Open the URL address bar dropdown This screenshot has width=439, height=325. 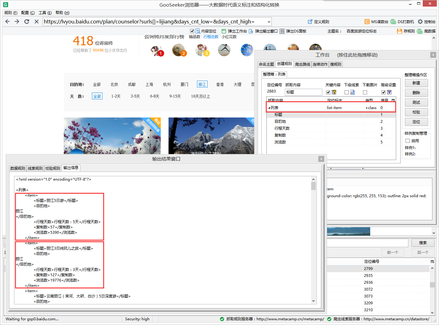(x=269, y=22)
